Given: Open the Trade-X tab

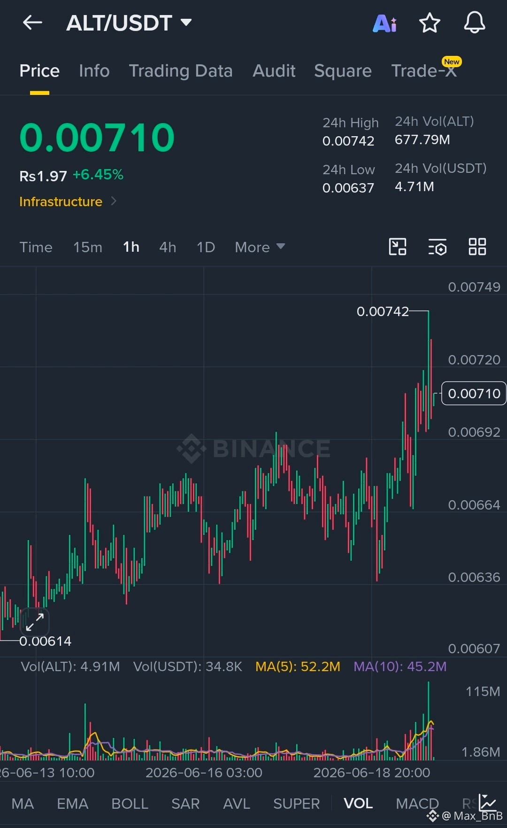Looking at the screenshot, I should 424,71.
